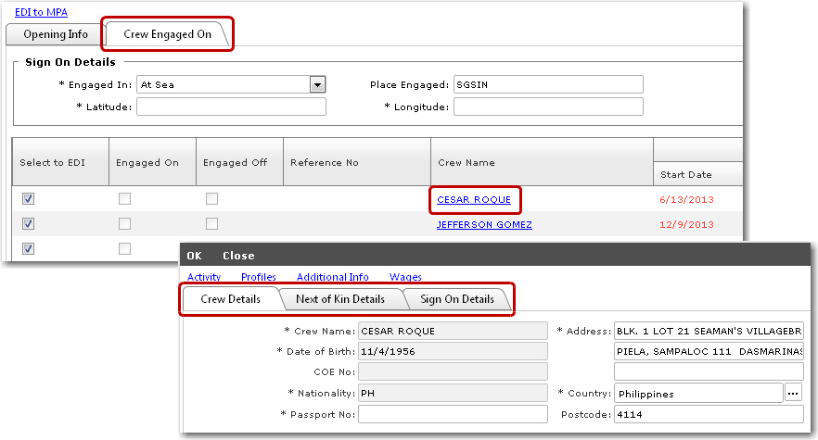Select the Crew Engaged On tab

167,34
